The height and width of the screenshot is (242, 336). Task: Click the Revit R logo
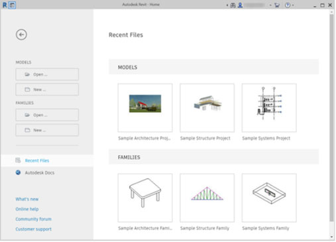tap(5, 5)
